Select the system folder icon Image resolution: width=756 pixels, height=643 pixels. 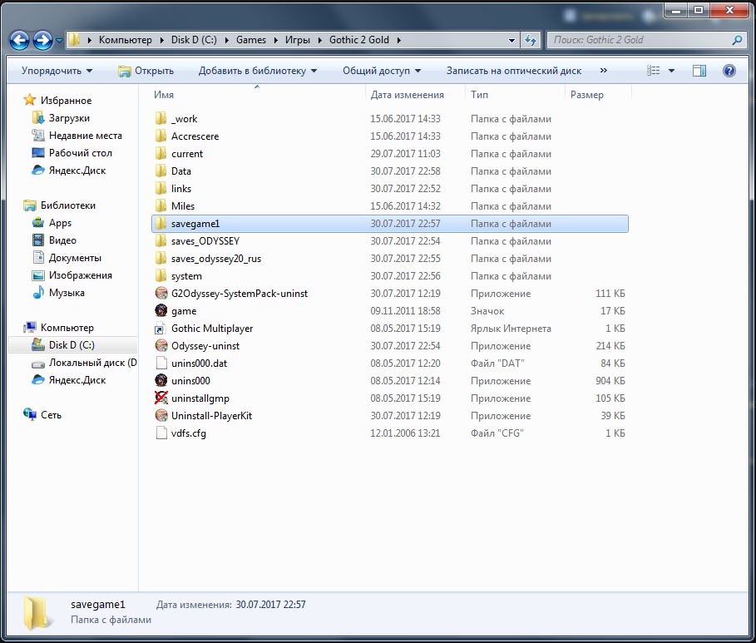[x=161, y=276]
